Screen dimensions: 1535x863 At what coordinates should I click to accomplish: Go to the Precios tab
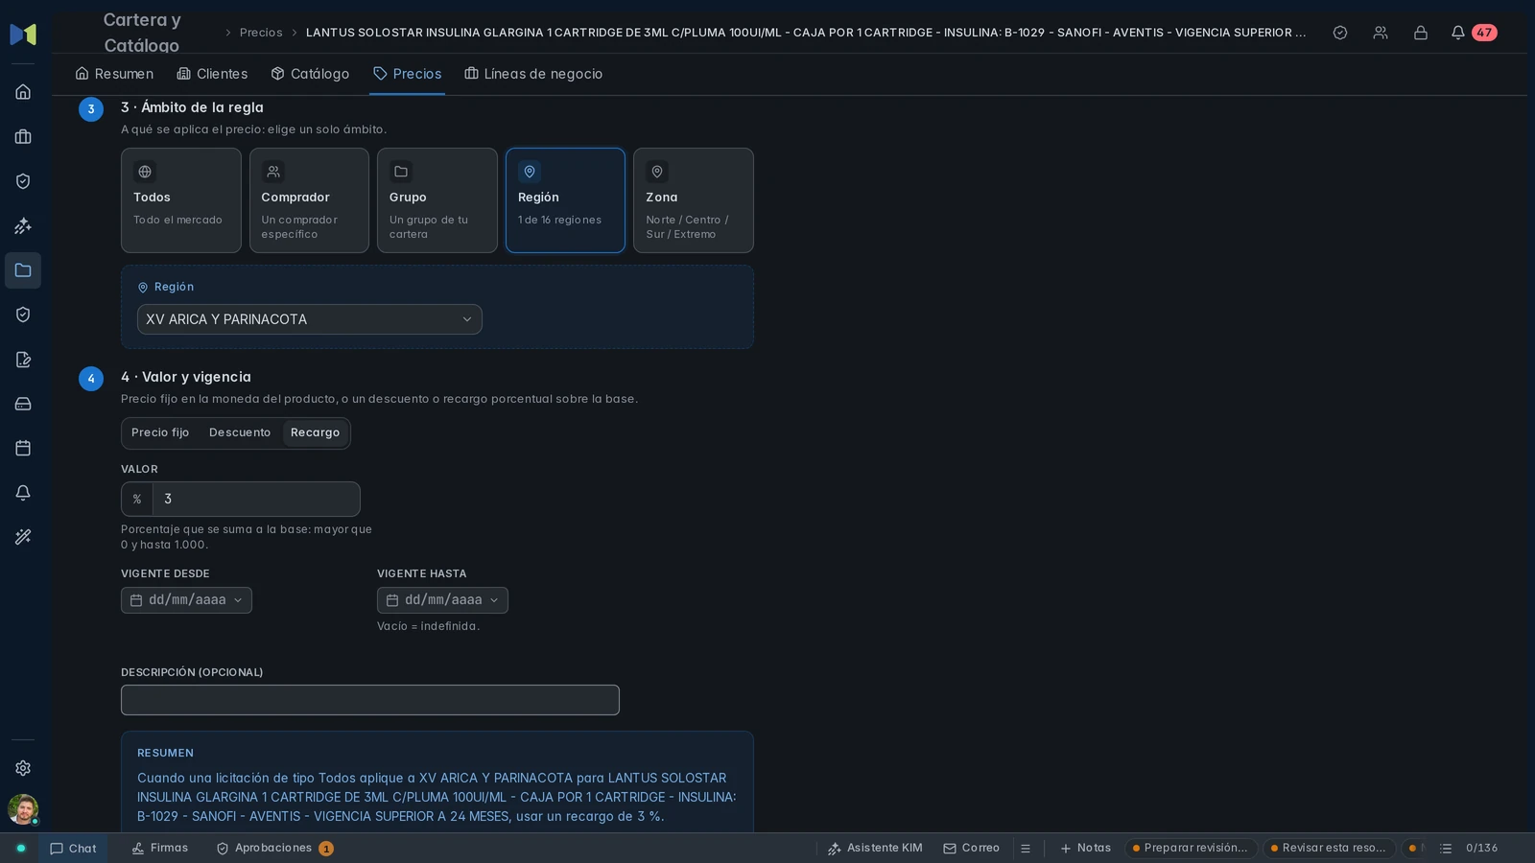pyautogui.click(x=408, y=74)
